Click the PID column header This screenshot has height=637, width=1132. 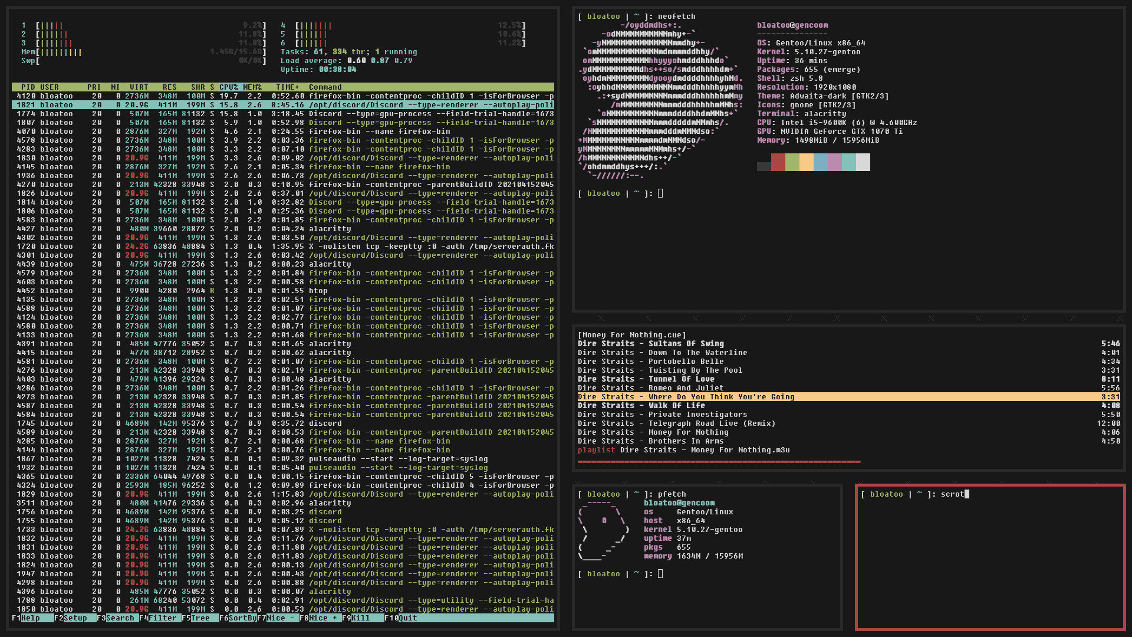coord(28,87)
